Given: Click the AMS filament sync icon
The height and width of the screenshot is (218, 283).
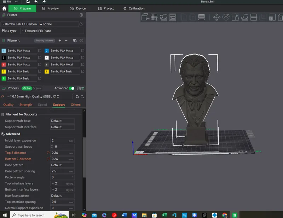Looking at the screenshot, I should pyautogui.click(x=75, y=41).
